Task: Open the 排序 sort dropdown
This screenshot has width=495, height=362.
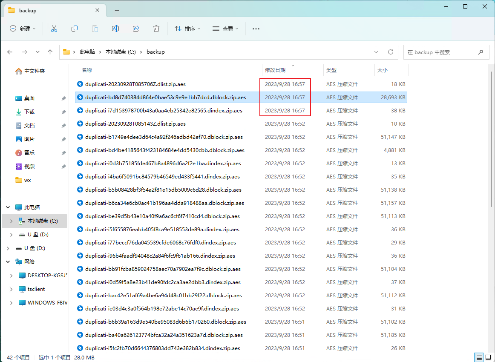Action: (187, 29)
